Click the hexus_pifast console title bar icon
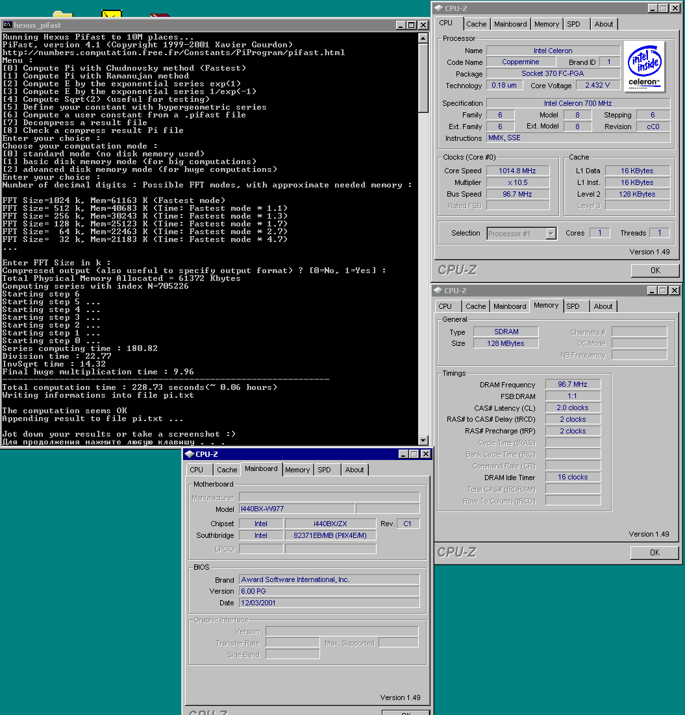 coord(7,25)
